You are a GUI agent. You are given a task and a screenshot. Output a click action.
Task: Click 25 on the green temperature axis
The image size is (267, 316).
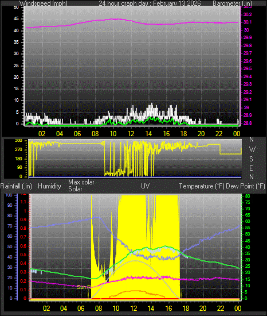pos(248,266)
